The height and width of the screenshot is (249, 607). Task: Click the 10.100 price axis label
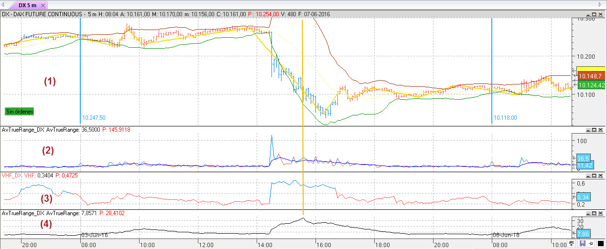pos(586,94)
